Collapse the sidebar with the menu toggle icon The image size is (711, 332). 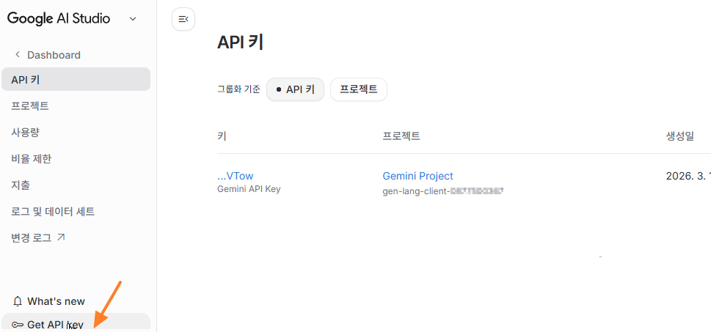(x=183, y=19)
